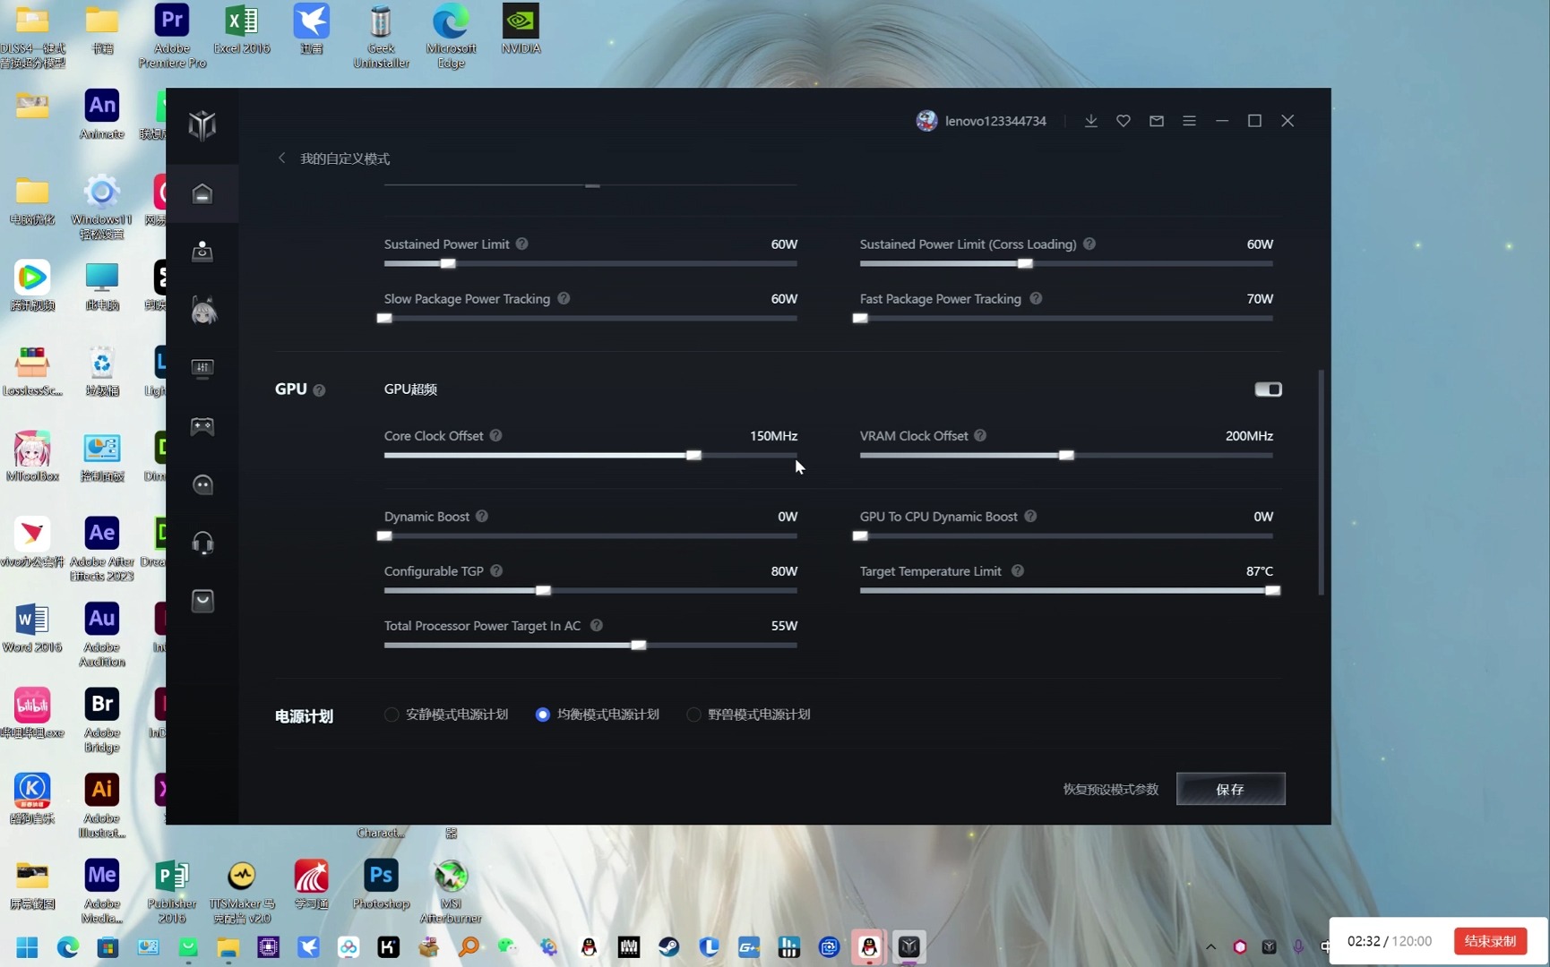The image size is (1550, 967).
Task: Click 恢复预设模式参数 to reset
Action: (x=1111, y=789)
